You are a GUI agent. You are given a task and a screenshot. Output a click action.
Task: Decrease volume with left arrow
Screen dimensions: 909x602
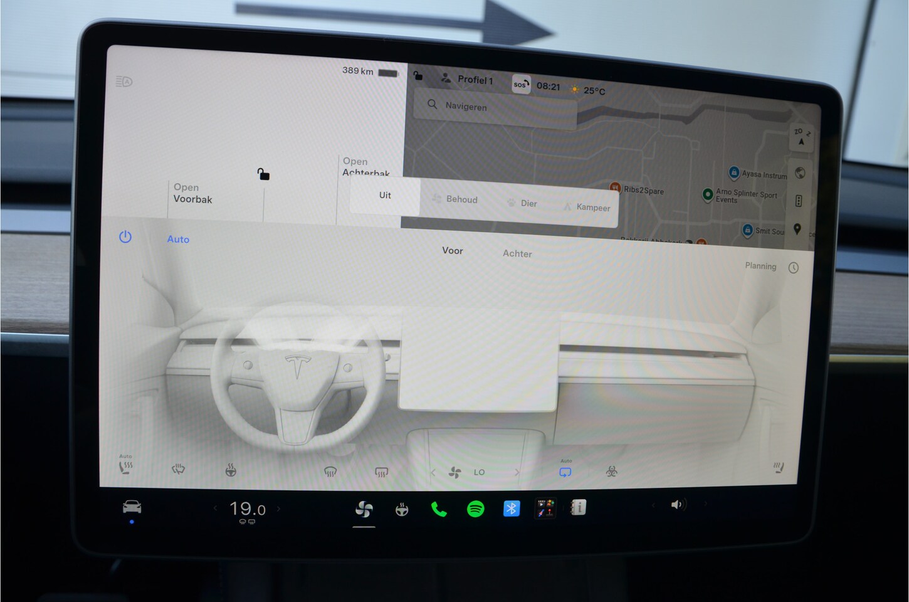(x=653, y=505)
